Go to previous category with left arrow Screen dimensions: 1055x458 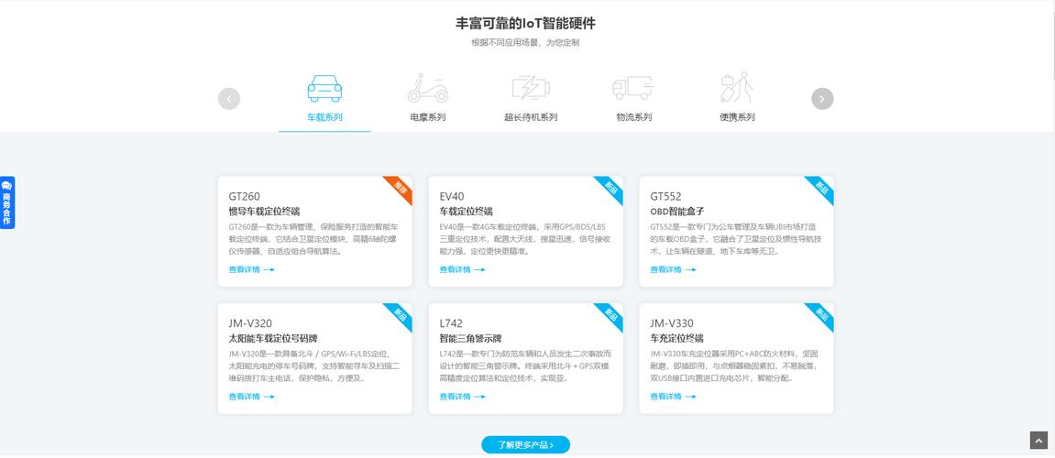click(x=229, y=99)
